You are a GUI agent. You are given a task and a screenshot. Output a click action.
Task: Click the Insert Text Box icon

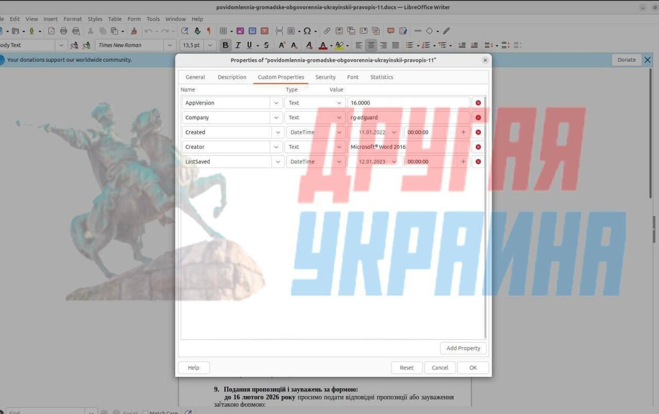coord(265,31)
